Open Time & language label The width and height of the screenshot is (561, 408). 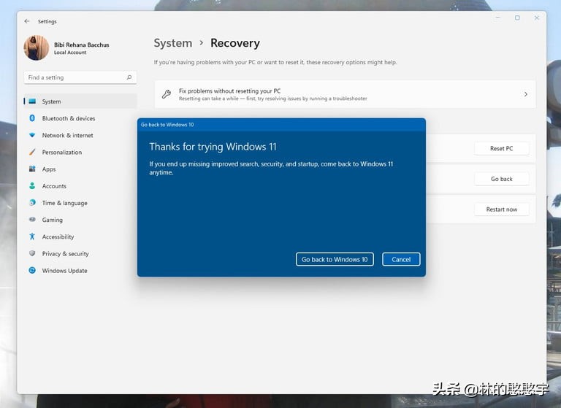pyautogui.click(x=65, y=203)
